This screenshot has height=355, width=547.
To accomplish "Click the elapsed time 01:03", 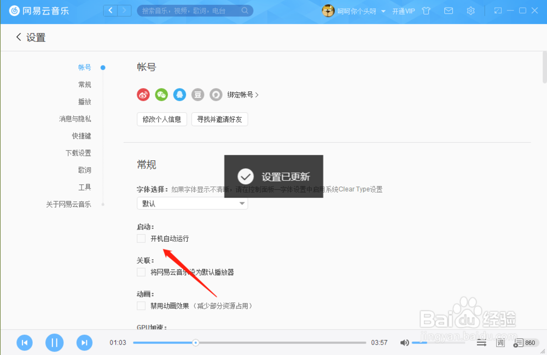I will (118, 342).
